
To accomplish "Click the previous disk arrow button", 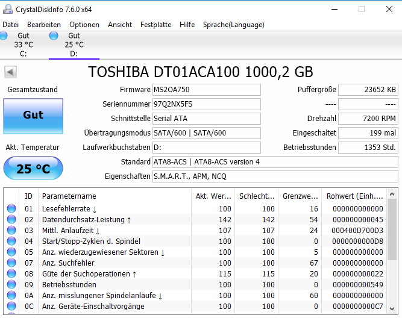I will tap(10, 72).
